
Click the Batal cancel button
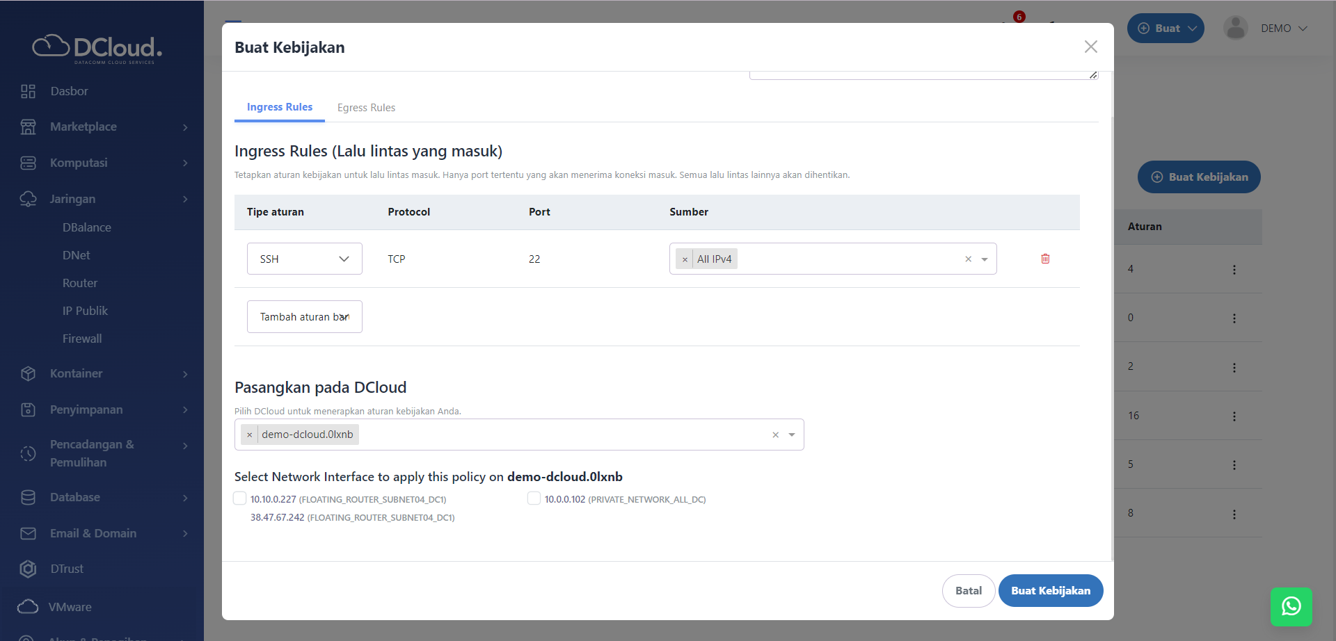(968, 590)
